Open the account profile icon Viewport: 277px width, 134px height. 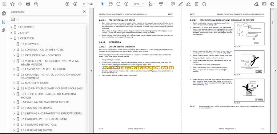point(272,4)
